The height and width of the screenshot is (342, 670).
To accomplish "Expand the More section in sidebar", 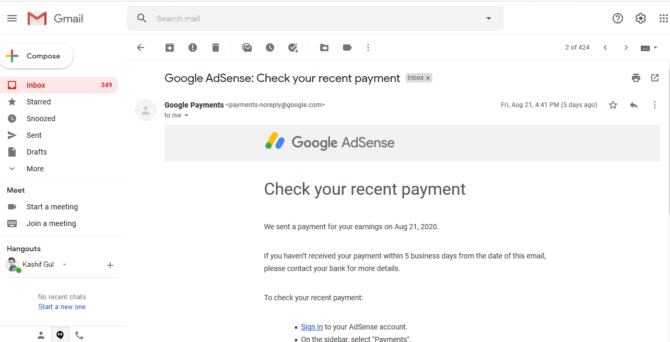I will pyautogui.click(x=35, y=169).
